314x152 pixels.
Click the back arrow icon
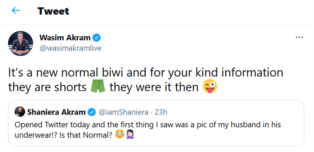click(16, 11)
